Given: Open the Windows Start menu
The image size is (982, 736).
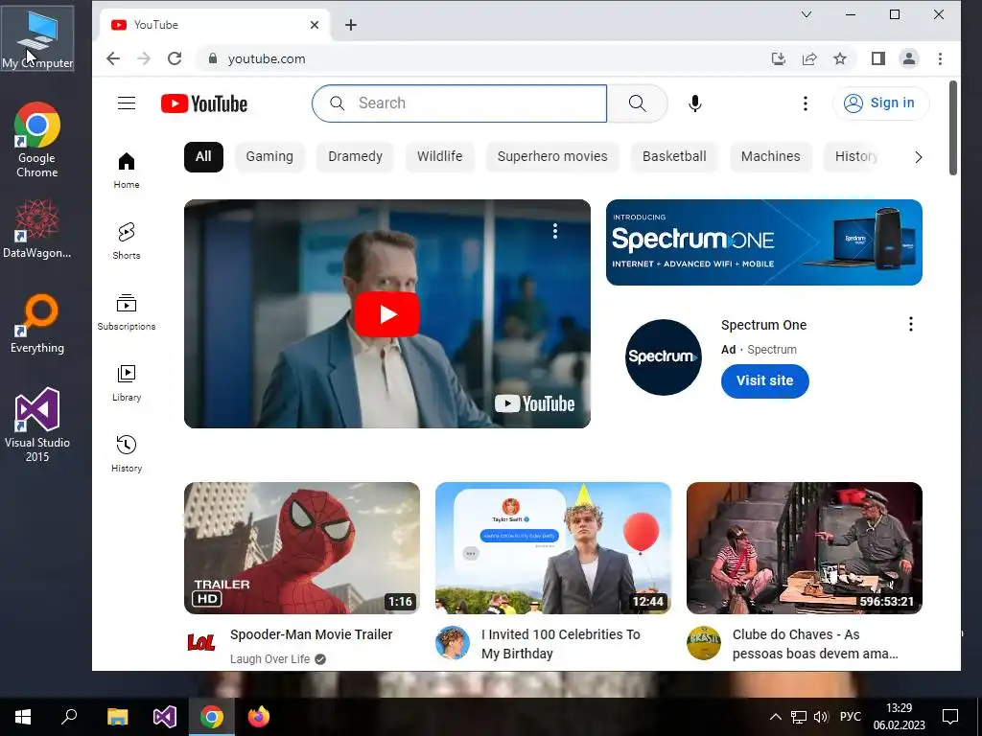Looking at the screenshot, I should click(23, 717).
